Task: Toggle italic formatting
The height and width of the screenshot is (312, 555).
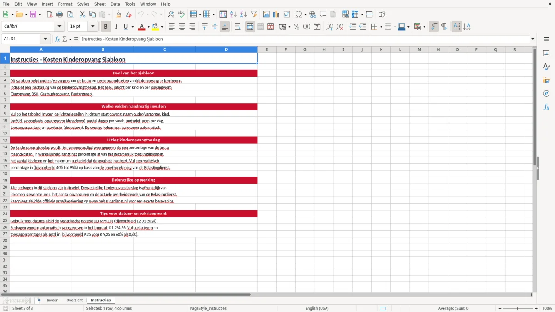Action: pos(116,27)
